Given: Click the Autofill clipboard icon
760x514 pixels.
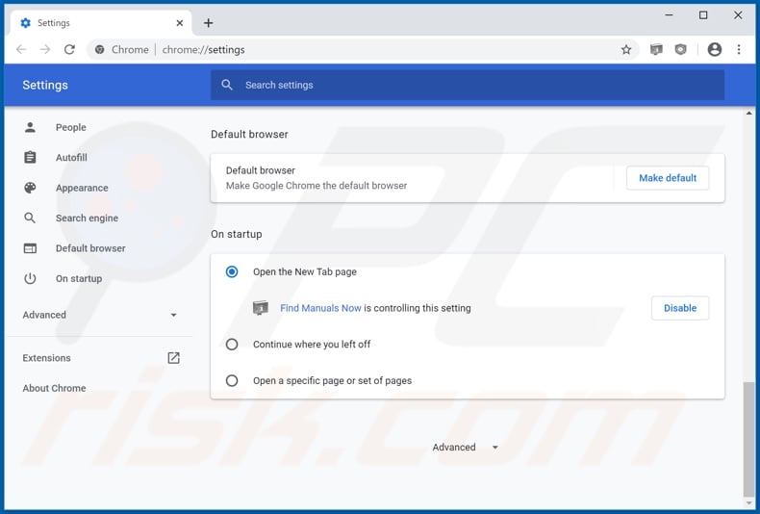Looking at the screenshot, I should tap(30, 158).
